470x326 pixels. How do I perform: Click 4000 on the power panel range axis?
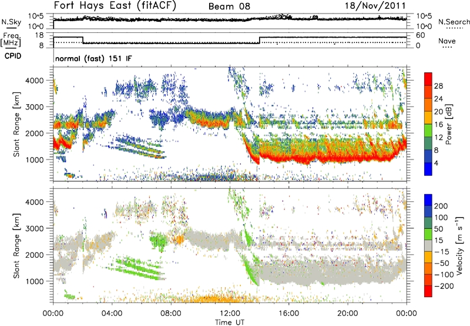click(35, 81)
